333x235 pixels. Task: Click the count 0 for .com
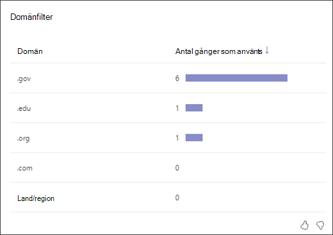click(177, 168)
